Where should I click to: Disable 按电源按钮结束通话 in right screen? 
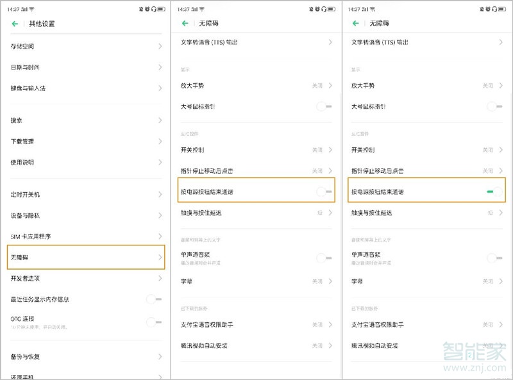point(494,192)
